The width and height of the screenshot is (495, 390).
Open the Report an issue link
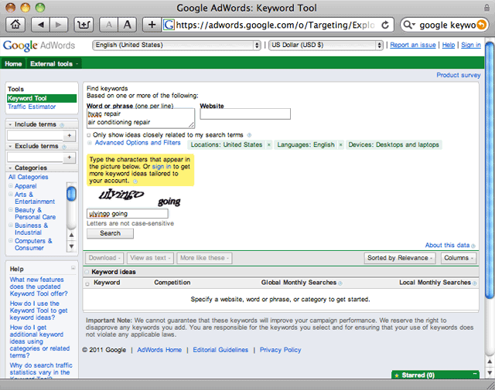point(413,45)
